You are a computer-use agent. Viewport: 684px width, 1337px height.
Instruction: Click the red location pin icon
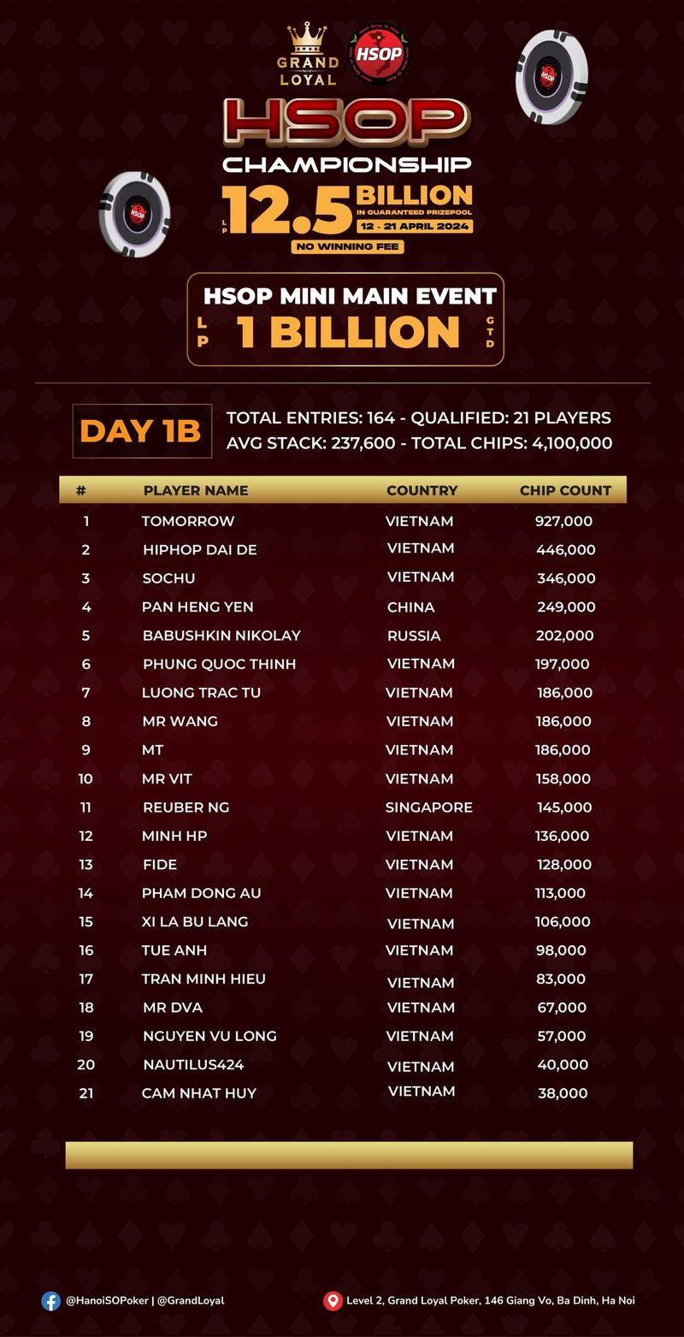[x=333, y=1300]
